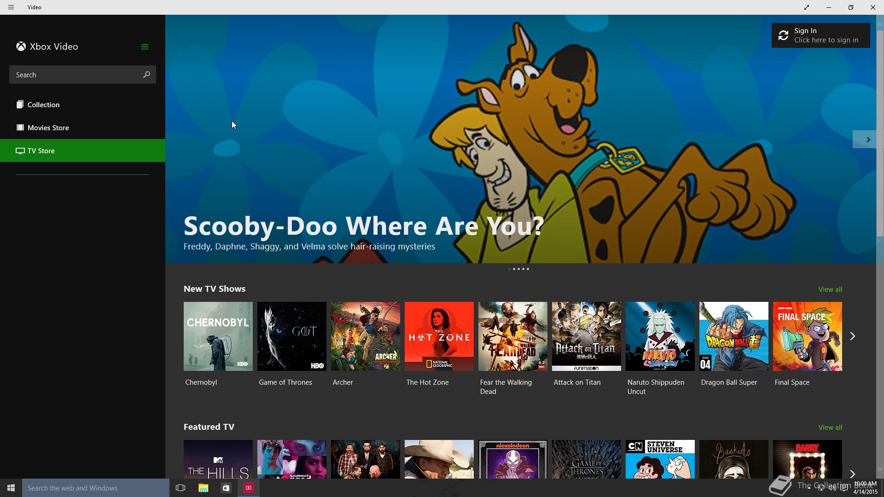Screen dimensions: 884x497
Task: Open the Movies Store section
Action: (82, 127)
